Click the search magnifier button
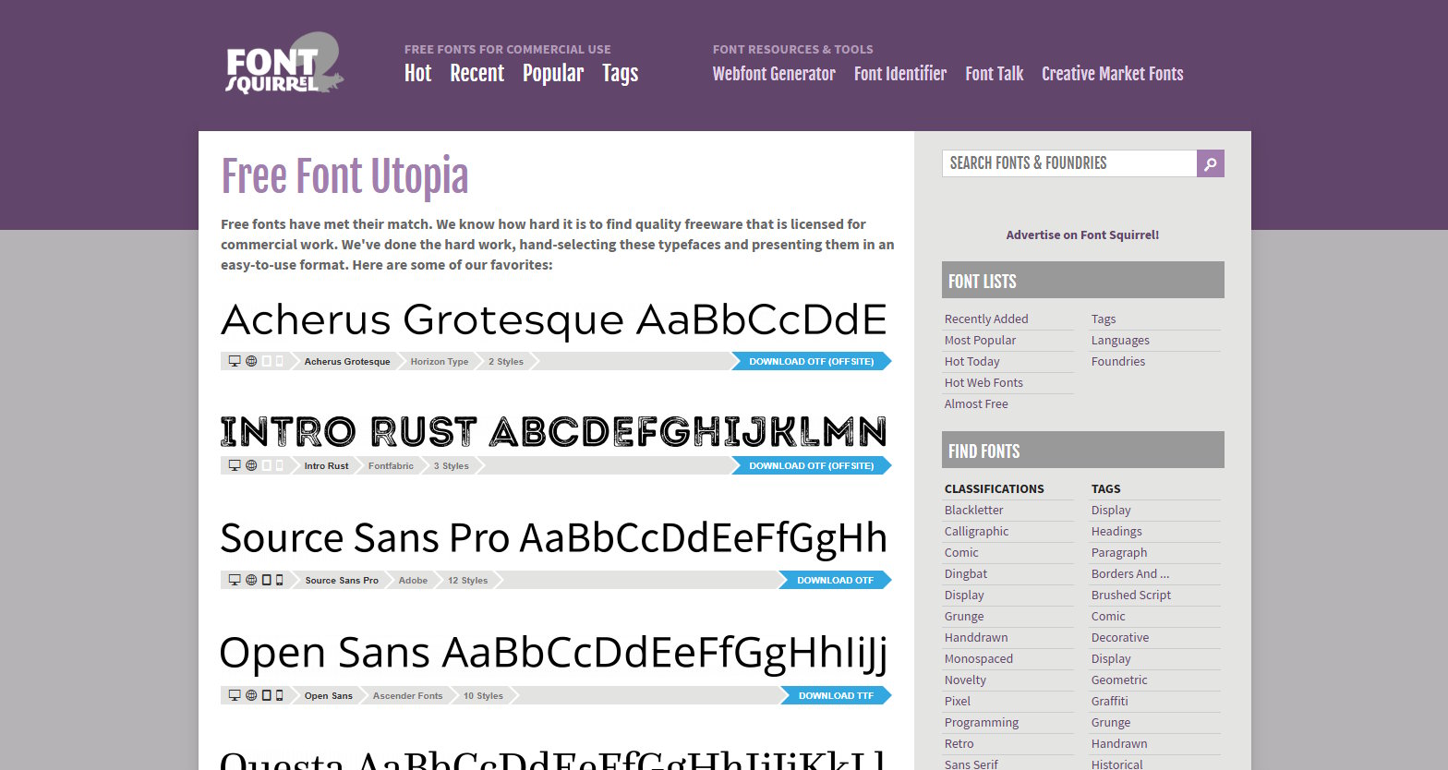This screenshot has height=770, width=1448. tap(1211, 163)
